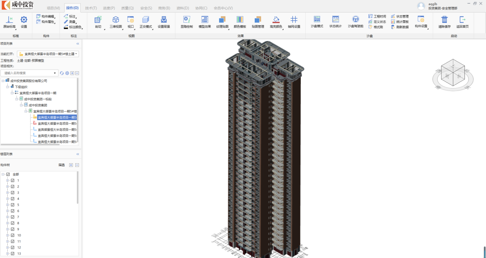Expand floor 3 node in component tree

[x=7, y=193]
